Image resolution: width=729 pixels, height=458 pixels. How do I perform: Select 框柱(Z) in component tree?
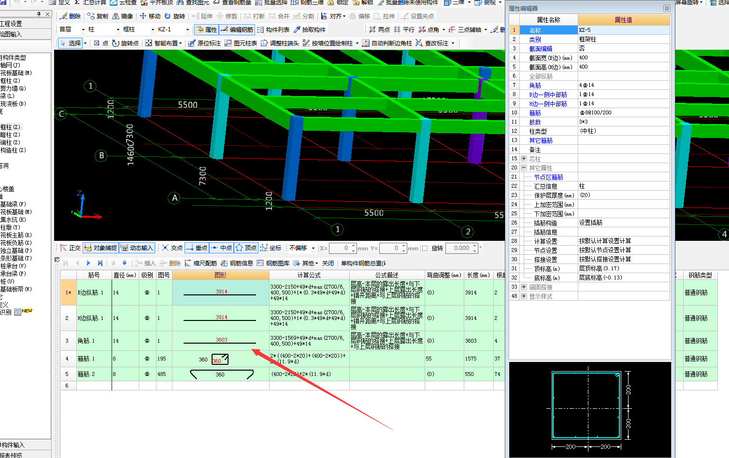point(10,127)
